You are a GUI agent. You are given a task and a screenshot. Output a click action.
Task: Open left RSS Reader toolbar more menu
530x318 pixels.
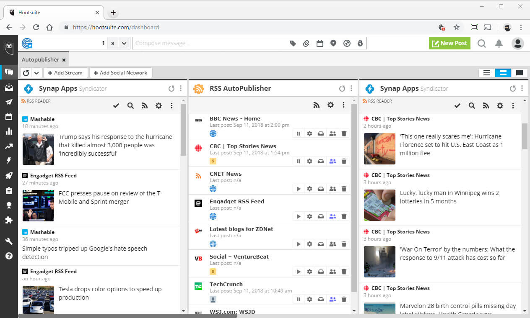[172, 106]
